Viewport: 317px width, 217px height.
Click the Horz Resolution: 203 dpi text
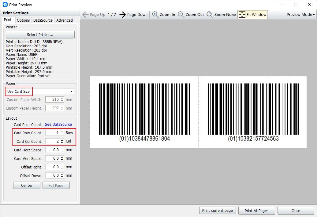tap(26, 46)
